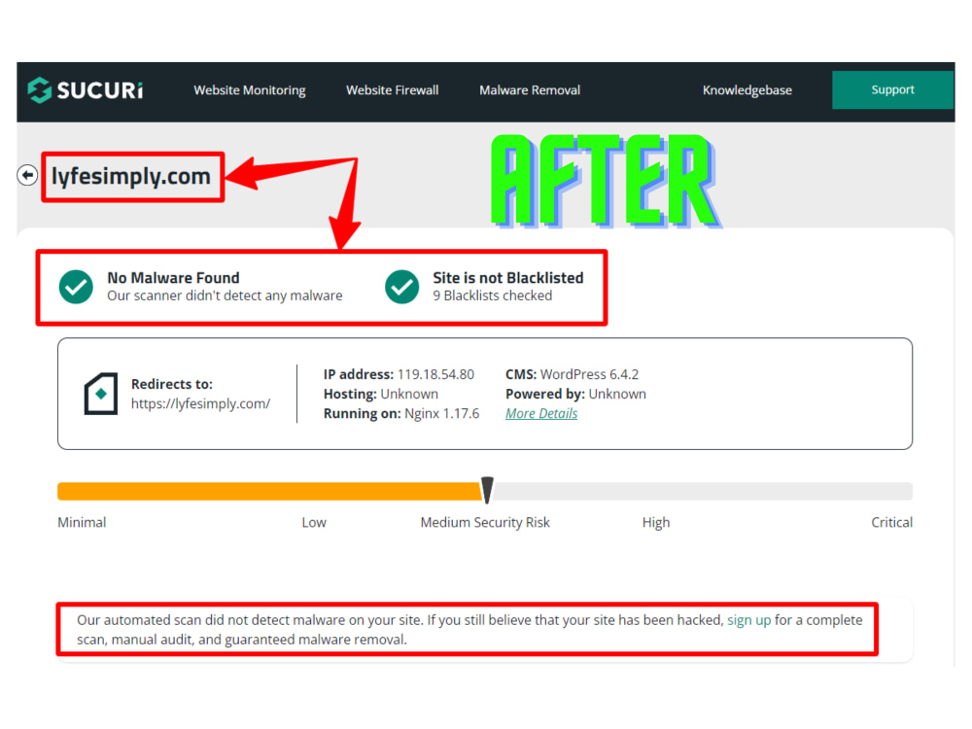Viewport: 972px width, 729px height.
Task: Click the High risk label
Action: click(x=656, y=523)
